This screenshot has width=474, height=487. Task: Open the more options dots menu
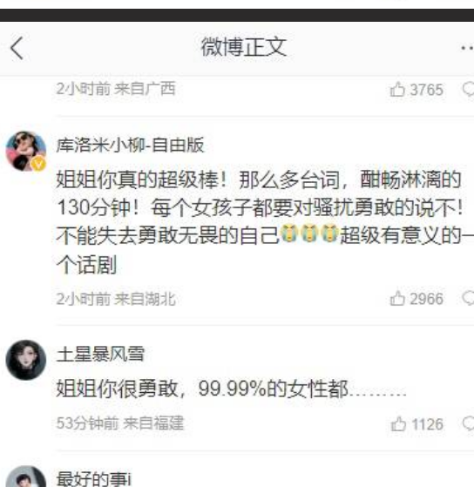[x=467, y=48]
